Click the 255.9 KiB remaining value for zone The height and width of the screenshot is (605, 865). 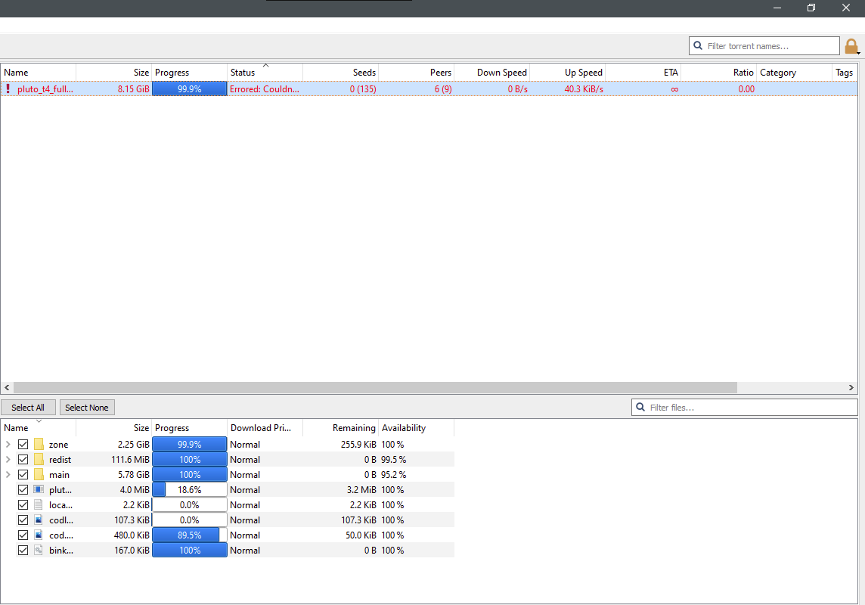[358, 445]
